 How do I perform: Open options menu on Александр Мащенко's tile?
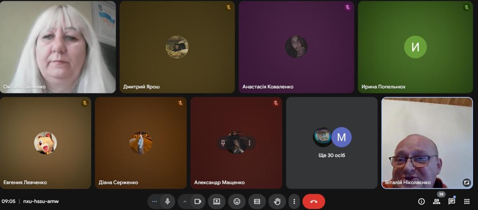(250, 143)
